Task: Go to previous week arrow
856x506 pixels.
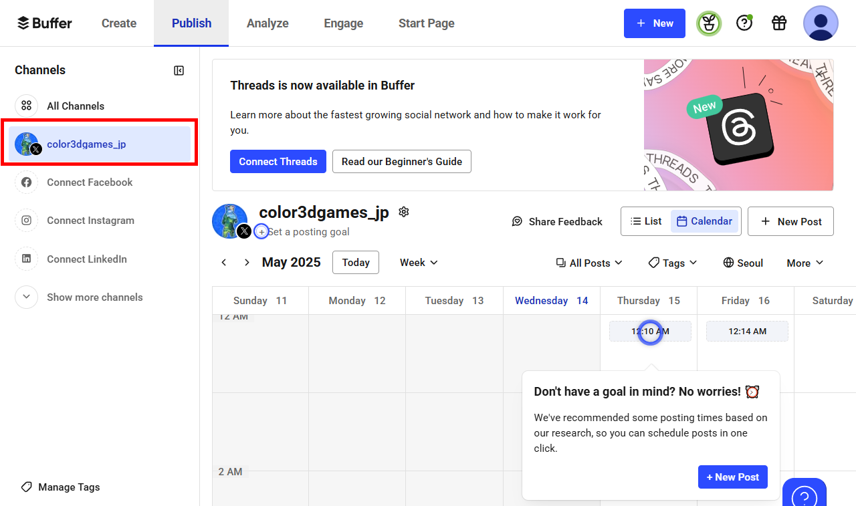Action: coord(224,263)
